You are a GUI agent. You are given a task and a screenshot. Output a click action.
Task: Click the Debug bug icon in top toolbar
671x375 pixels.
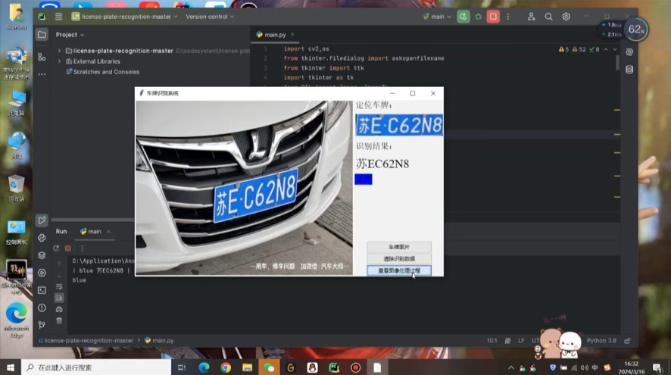(479, 17)
